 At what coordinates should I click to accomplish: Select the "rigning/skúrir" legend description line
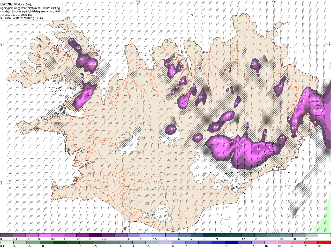[x=30, y=8]
